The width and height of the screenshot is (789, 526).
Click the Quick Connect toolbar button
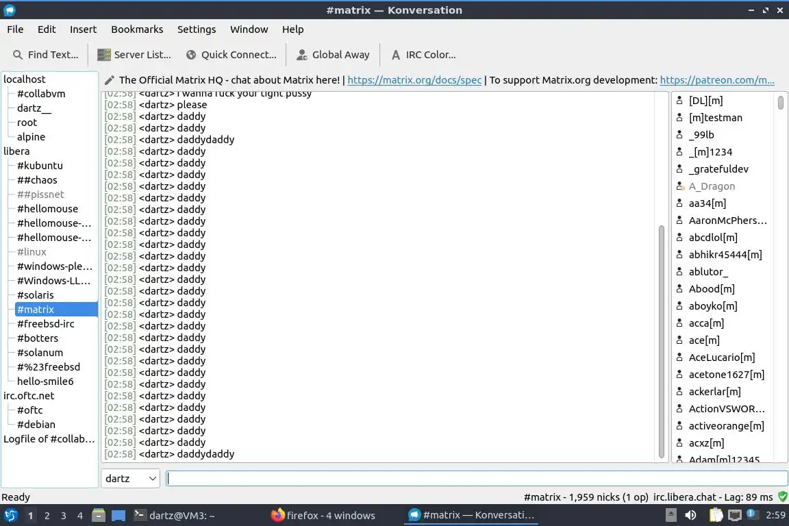[231, 55]
